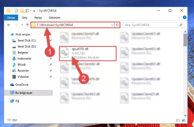Image resolution: width=194 pixels, height=127 pixels.
Task: Minimize the SysWOW64 window
Action: [x=159, y=11]
